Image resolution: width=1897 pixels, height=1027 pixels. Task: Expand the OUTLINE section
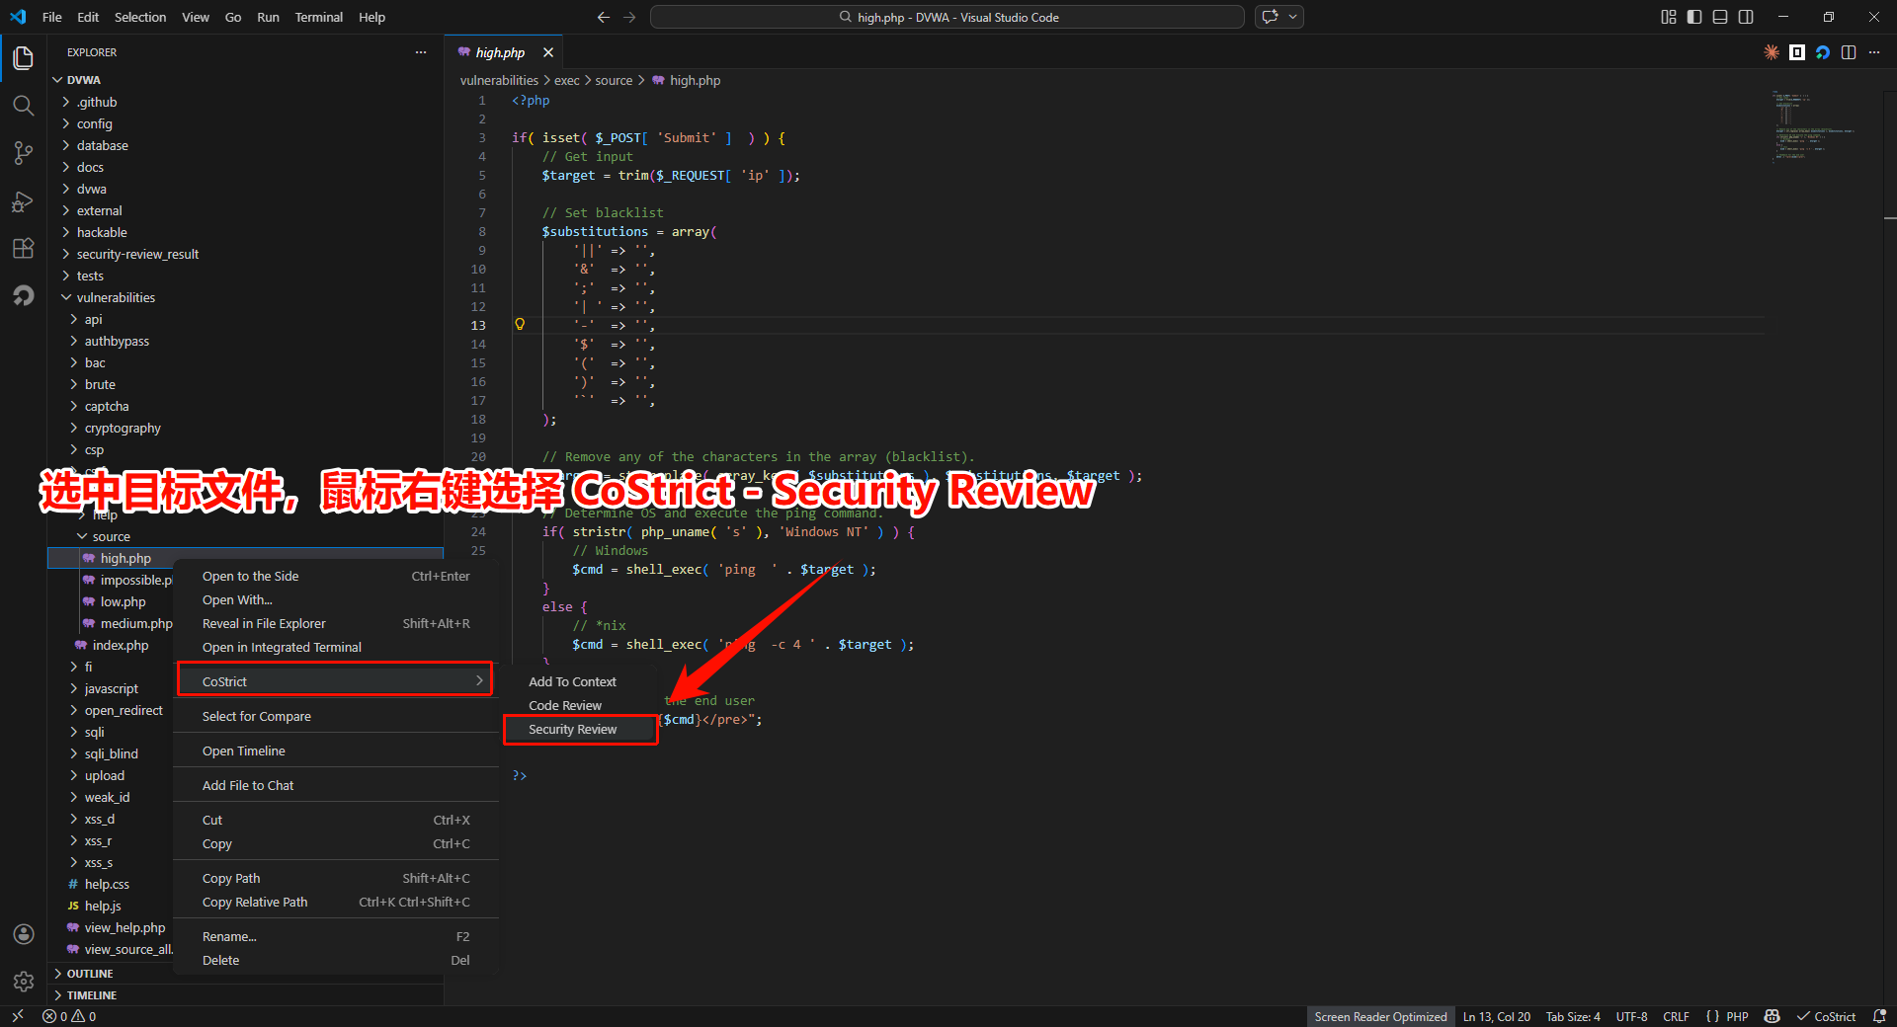click(90, 974)
